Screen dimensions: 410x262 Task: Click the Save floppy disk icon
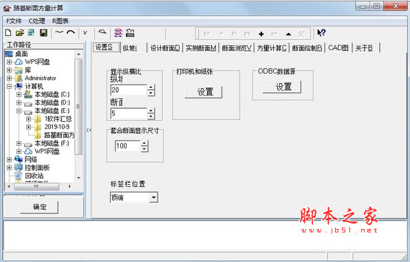[43, 33]
